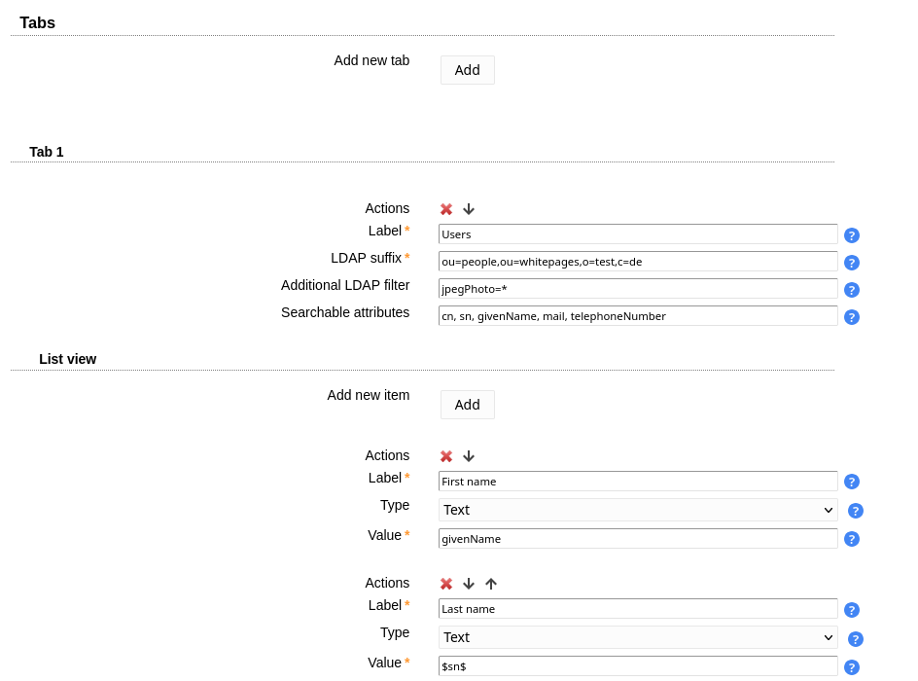Delete the Last name list item

click(x=446, y=584)
